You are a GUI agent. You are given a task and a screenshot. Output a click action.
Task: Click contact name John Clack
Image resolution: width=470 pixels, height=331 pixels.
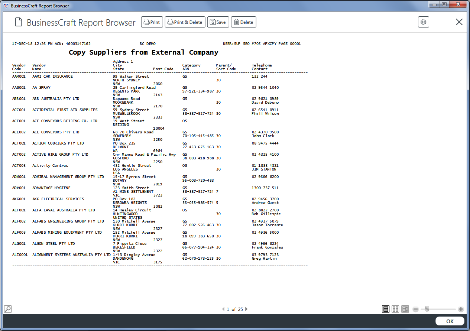263,136
